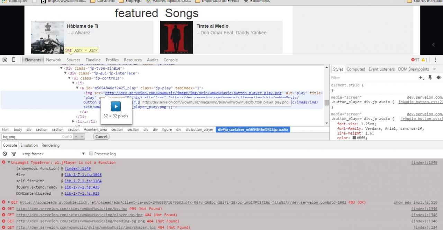Click the yellow warning count icon

click(423, 60)
